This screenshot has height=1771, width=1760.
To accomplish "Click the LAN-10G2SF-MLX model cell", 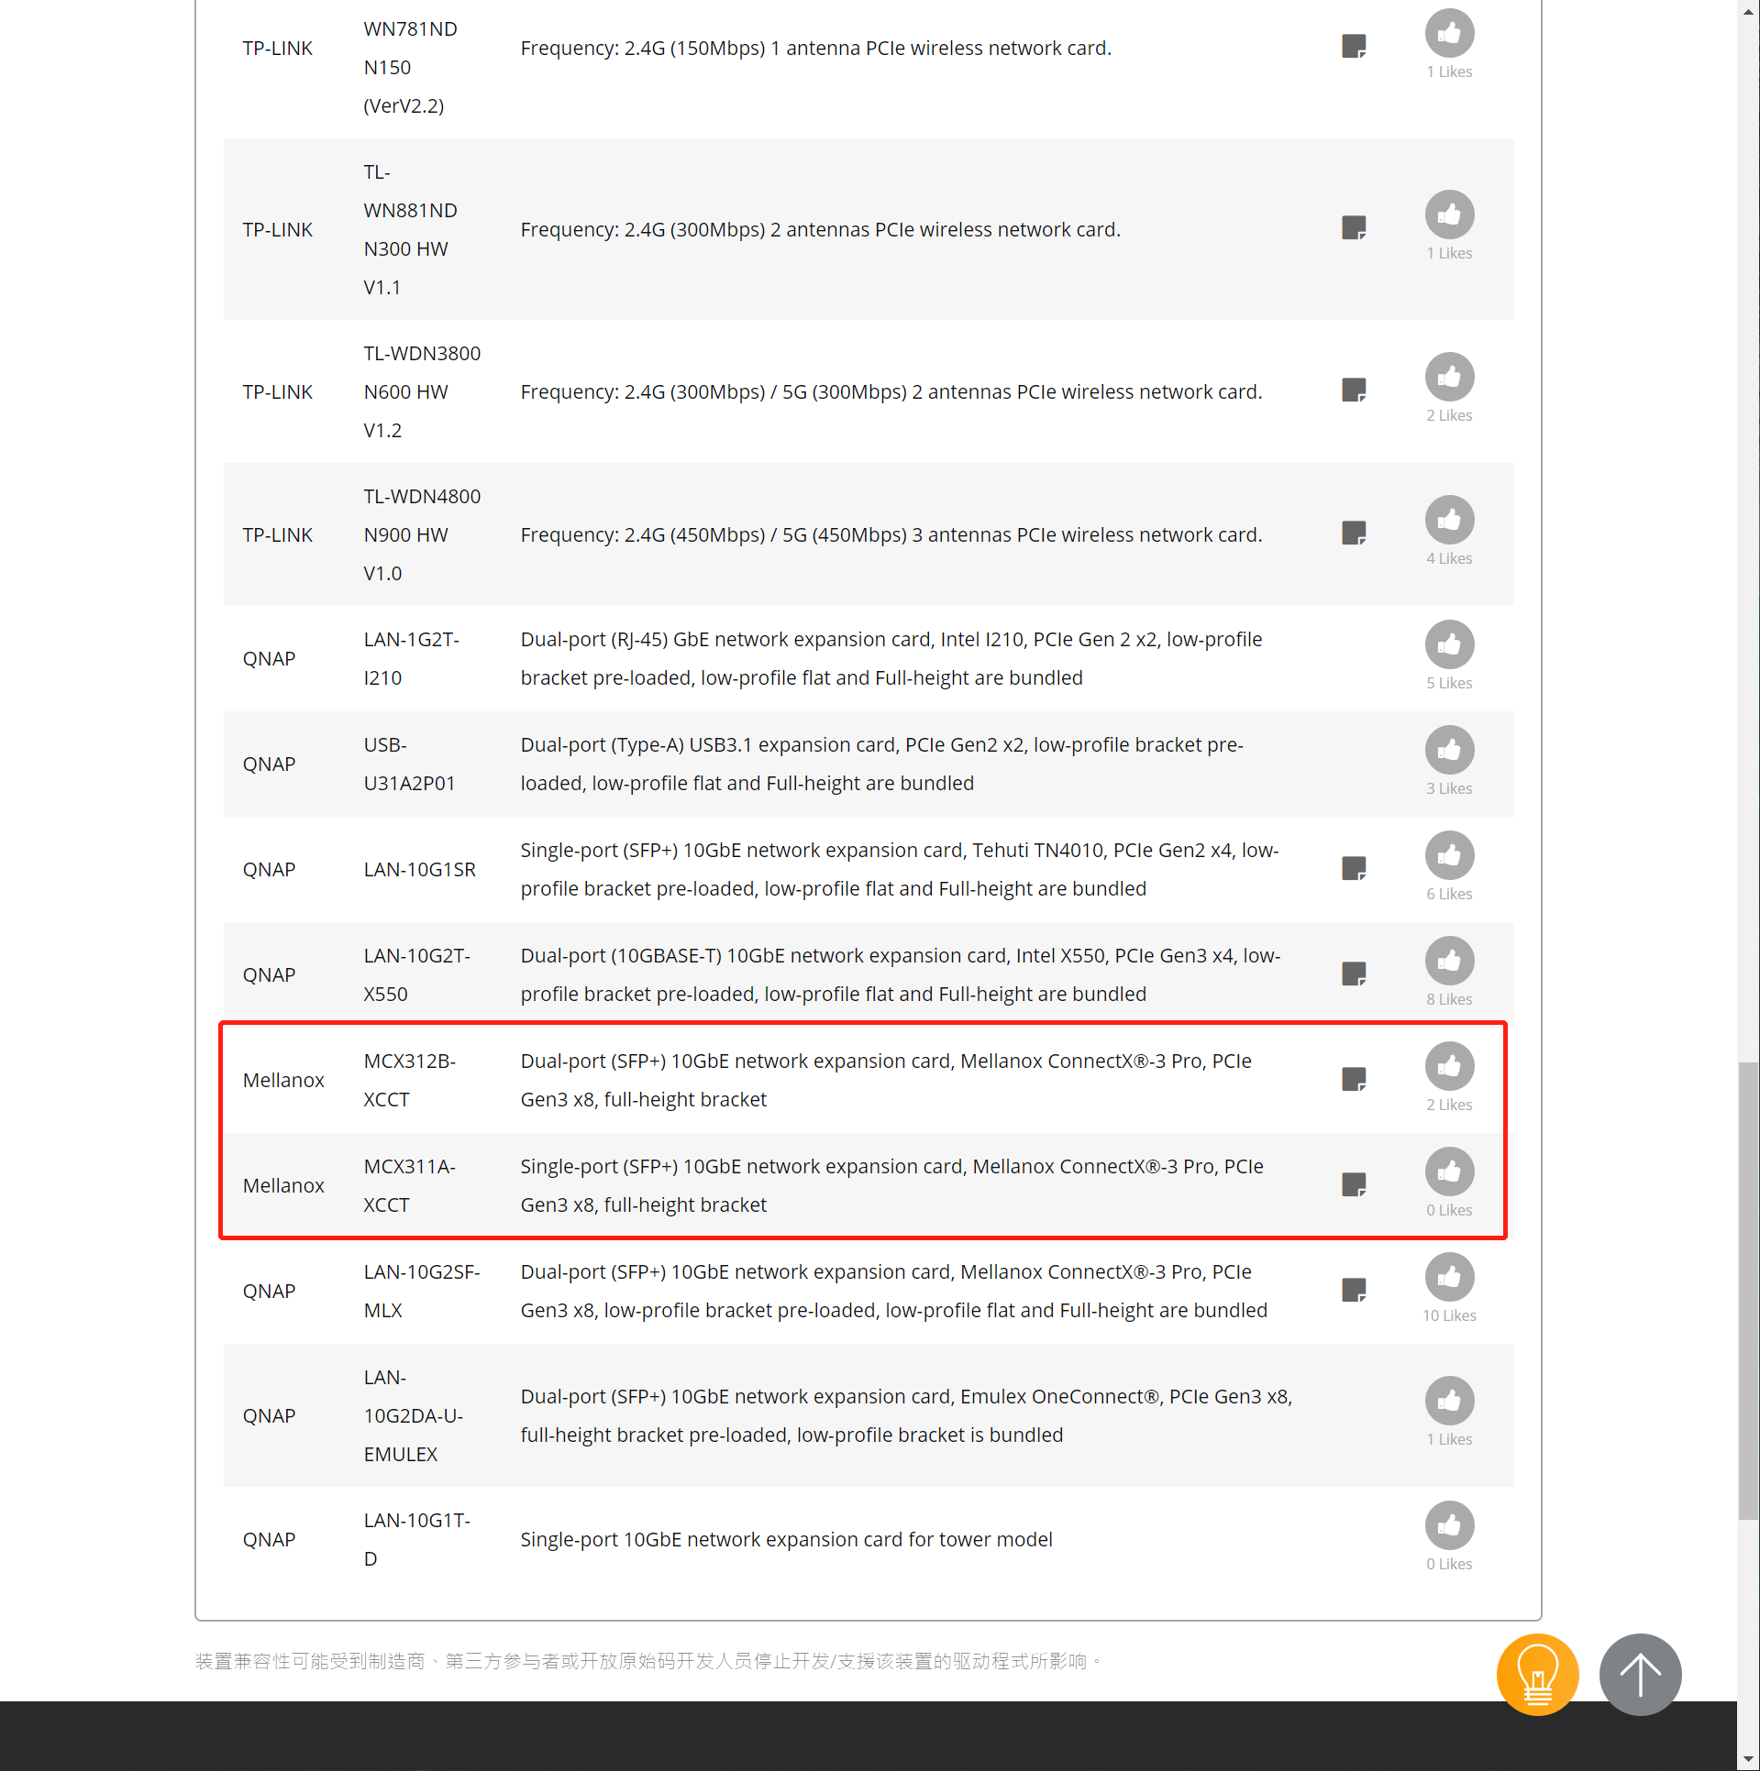I will pyautogui.click(x=421, y=1292).
